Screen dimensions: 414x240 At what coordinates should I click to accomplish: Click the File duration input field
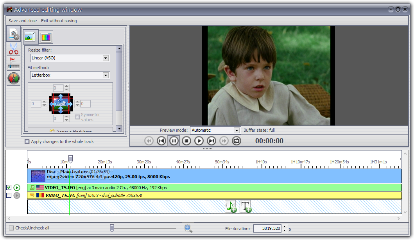click(268, 228)
